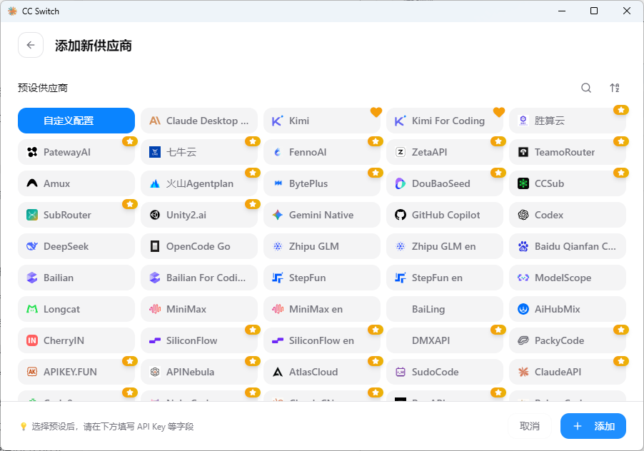Choose the Unity2.ai provider
This screenshot has width=644, height=451.
coord(199,215)
